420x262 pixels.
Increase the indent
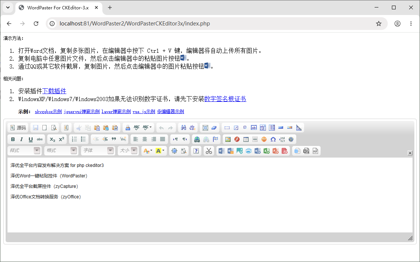point(105,139)
